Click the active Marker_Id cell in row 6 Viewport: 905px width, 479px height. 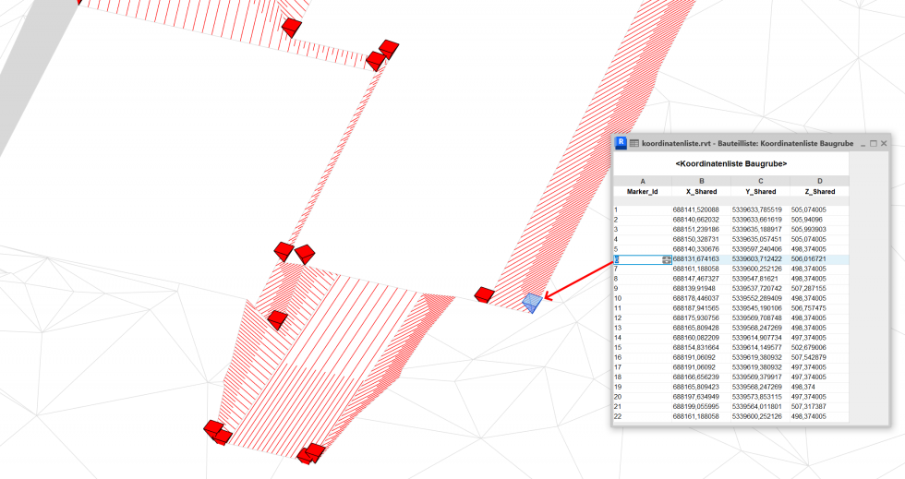pyautogui.click(x=637, y=259)
